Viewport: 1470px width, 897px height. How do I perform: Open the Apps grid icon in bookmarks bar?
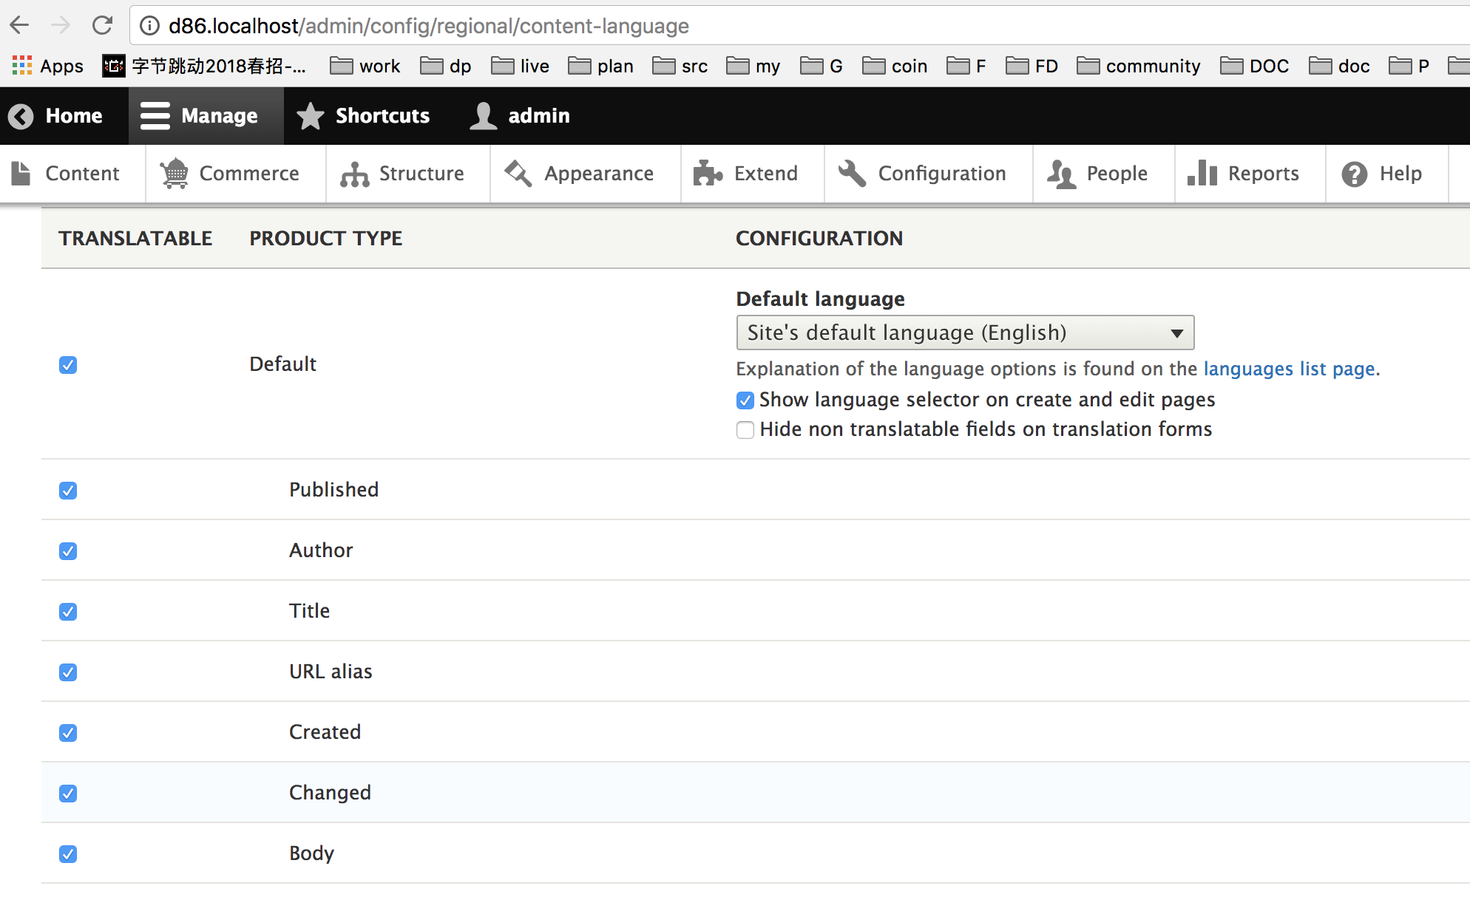click(22, 66)
